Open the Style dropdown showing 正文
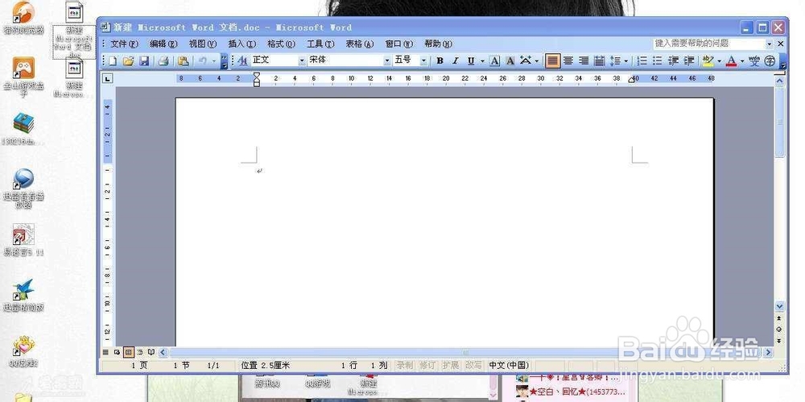Screen dimensions: 805x402 [x=303, y=60]
